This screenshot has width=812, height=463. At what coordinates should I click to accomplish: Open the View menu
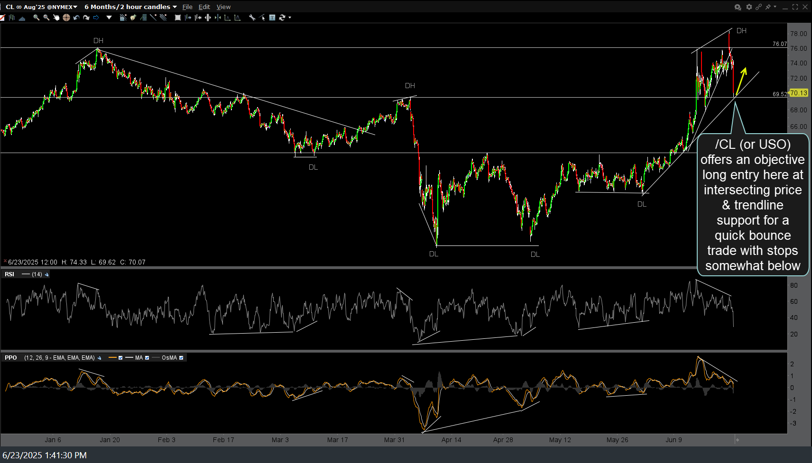(223, 7)
